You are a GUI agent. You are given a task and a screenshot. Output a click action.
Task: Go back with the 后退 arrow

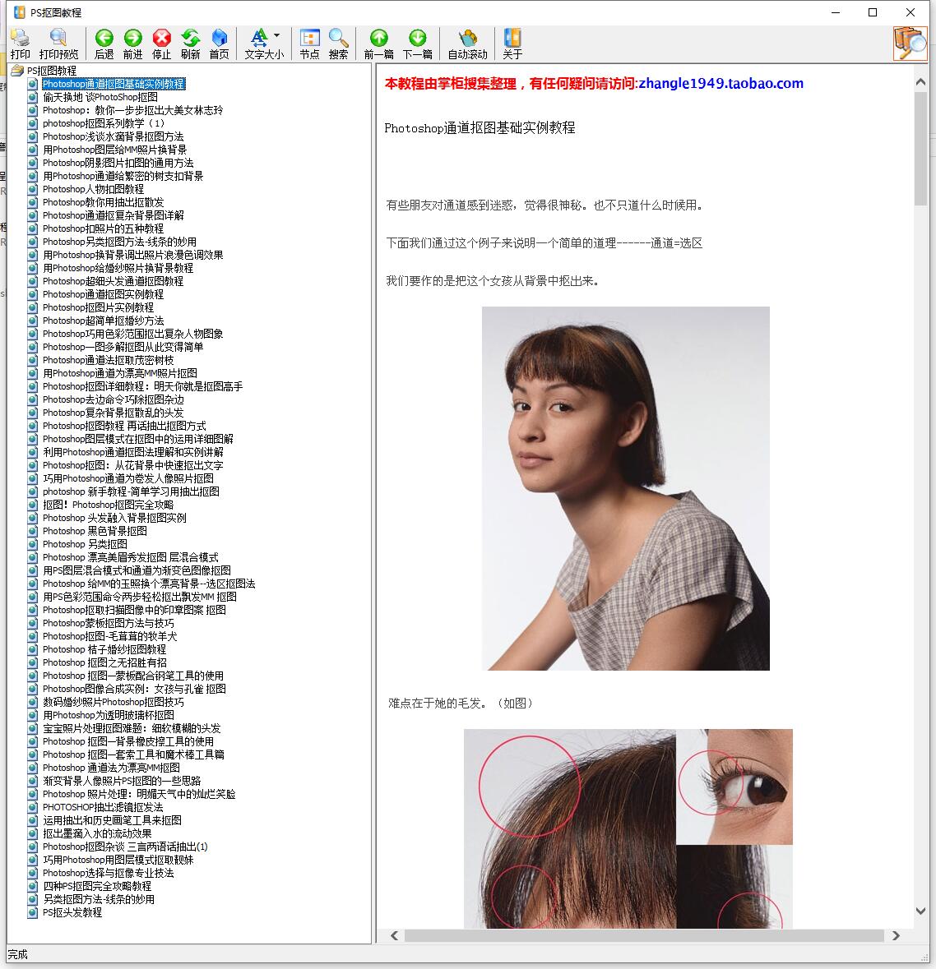(x=104, y=44)
